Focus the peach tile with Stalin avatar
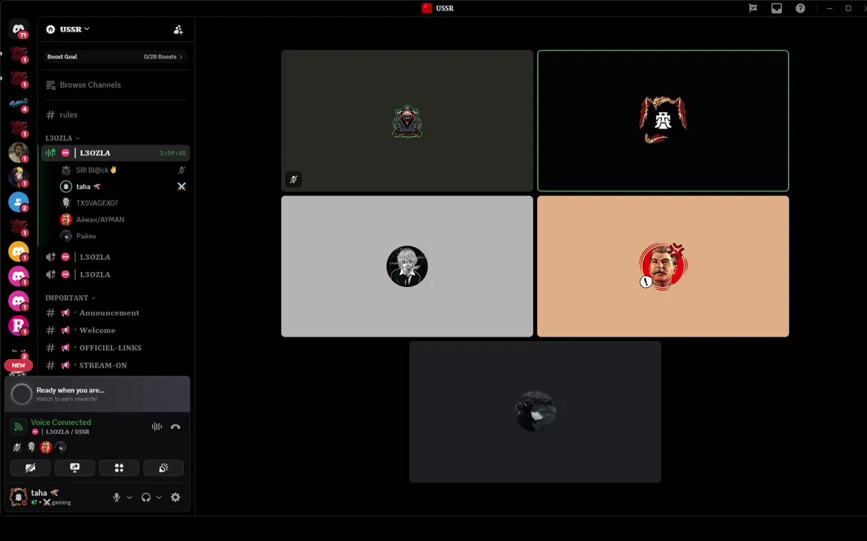The height and width of the screenshot is (541, 867). click(663, 266)
